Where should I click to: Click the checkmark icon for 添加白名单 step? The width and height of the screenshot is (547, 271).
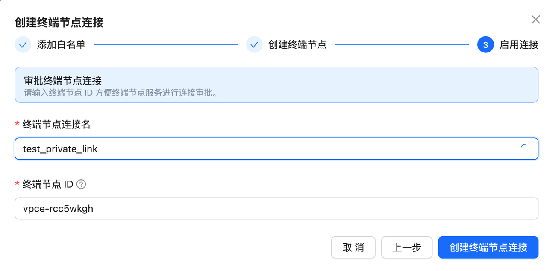[23, 44]
